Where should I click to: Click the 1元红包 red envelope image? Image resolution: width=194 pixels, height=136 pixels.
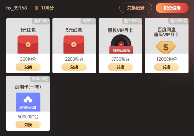(28, 44)
